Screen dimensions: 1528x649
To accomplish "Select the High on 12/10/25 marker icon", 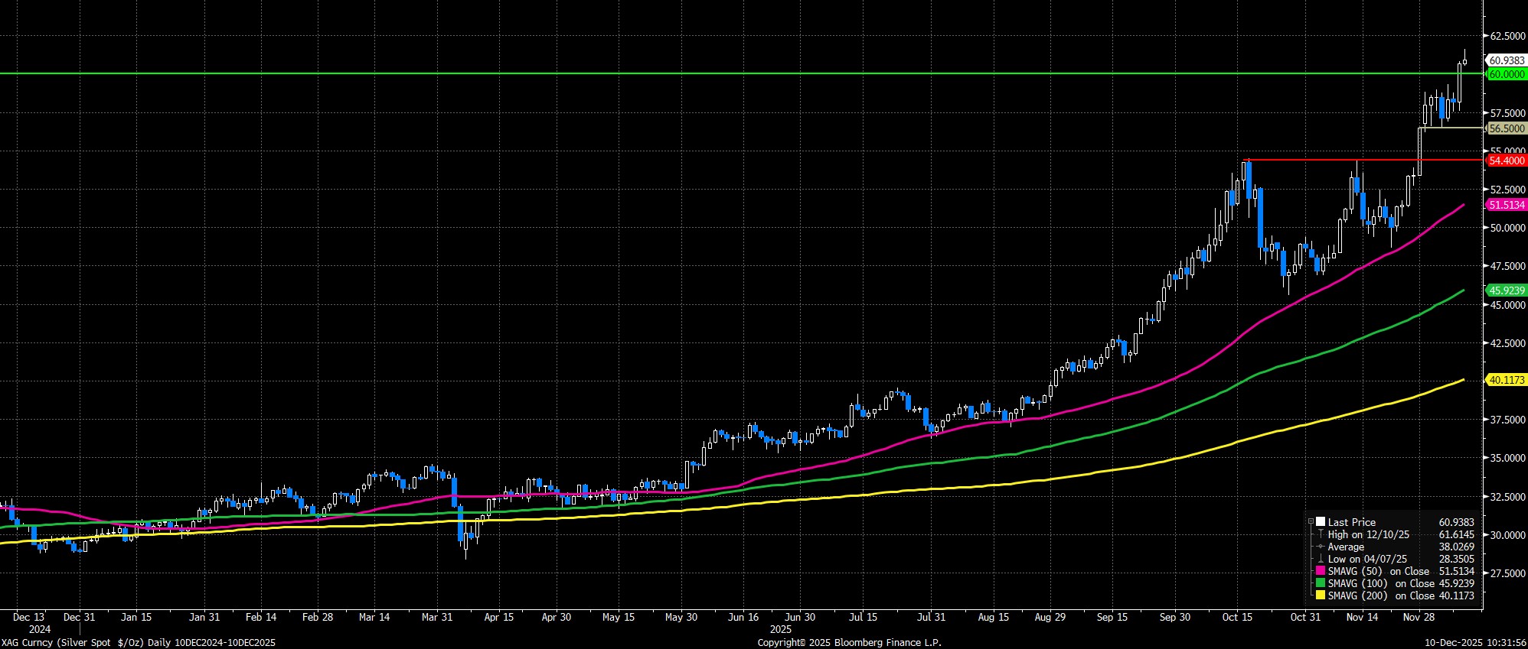I will (1321, 534).
